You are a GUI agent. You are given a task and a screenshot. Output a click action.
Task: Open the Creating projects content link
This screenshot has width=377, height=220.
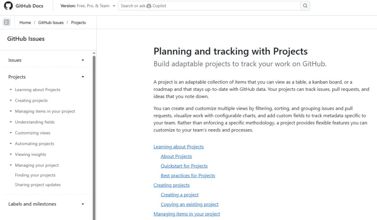[172, 185]
